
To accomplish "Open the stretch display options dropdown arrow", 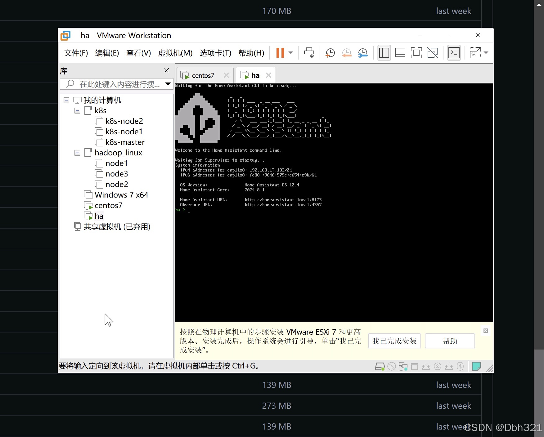I will [x=486, y=53].
